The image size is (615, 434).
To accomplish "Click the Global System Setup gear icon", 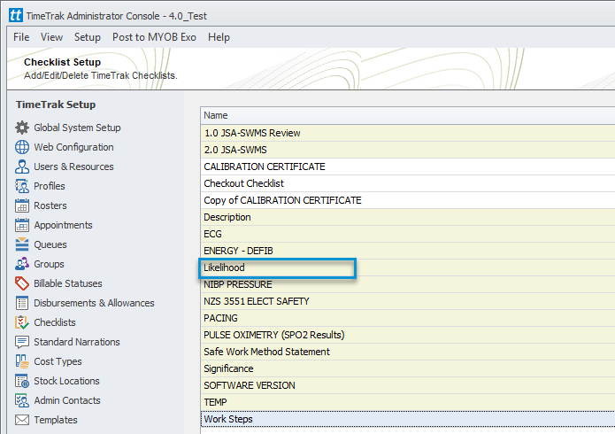I will (x=22, y=128).
